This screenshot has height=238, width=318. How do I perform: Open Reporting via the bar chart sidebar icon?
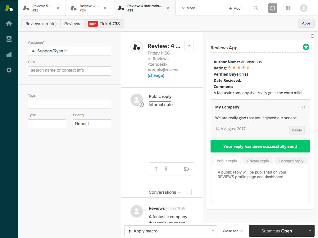tap(9, 54)
